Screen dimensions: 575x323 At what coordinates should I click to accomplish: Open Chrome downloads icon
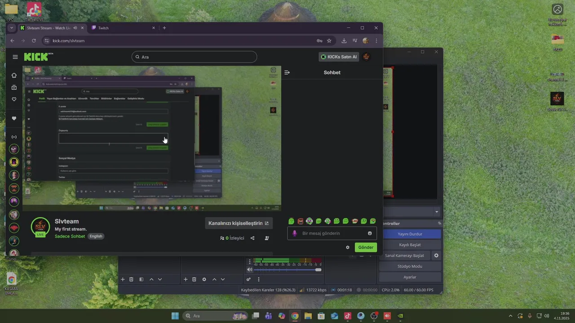[x=344, y=40]
